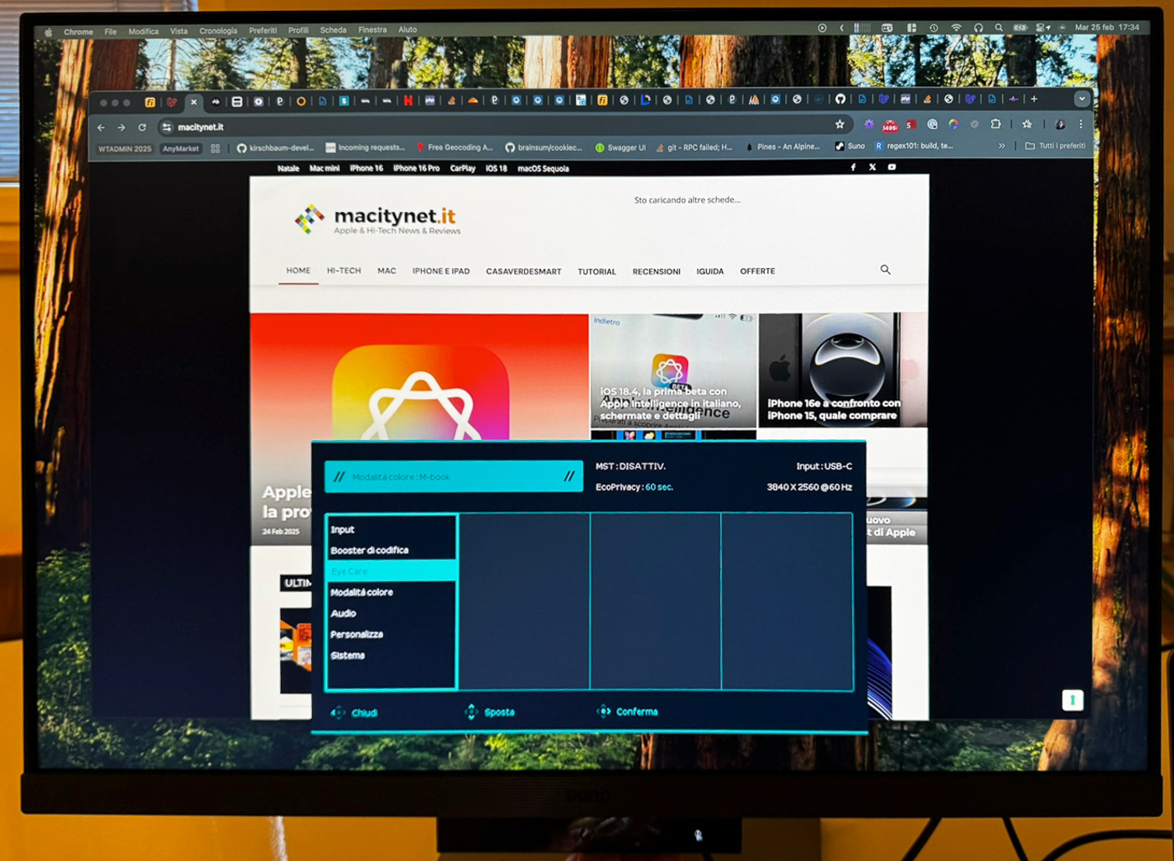Select Modalità colore in the OSD menu
Viewport: 1174px width, 861px height.
pos(391,592)
